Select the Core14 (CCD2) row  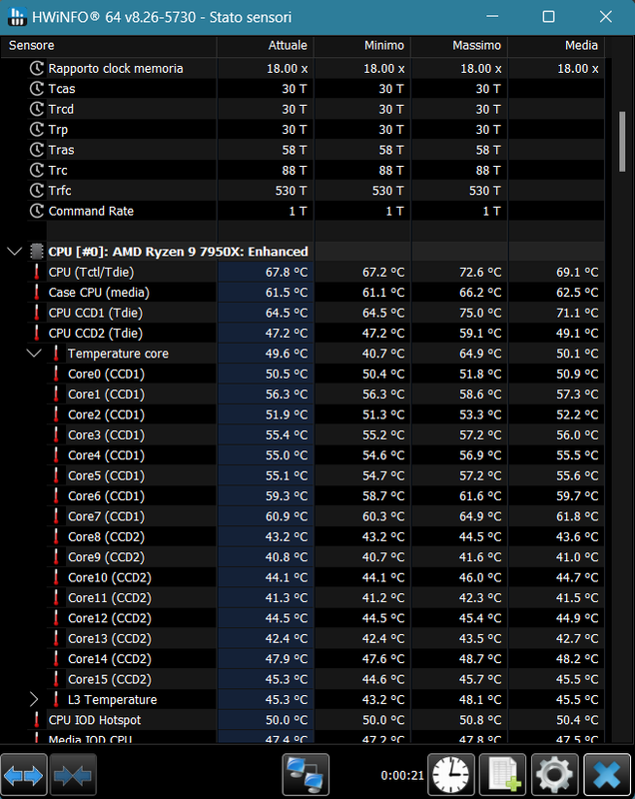pyautogui.click(x=325, y=659)
